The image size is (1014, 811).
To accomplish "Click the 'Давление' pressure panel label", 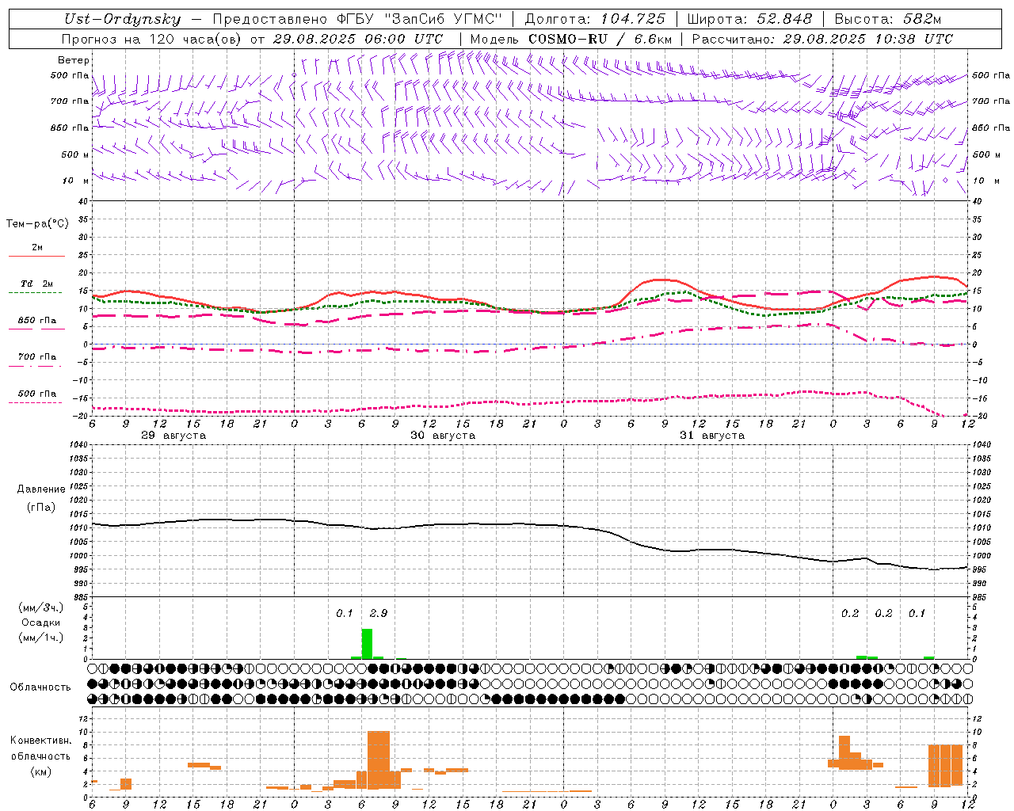I will (40, 489).
